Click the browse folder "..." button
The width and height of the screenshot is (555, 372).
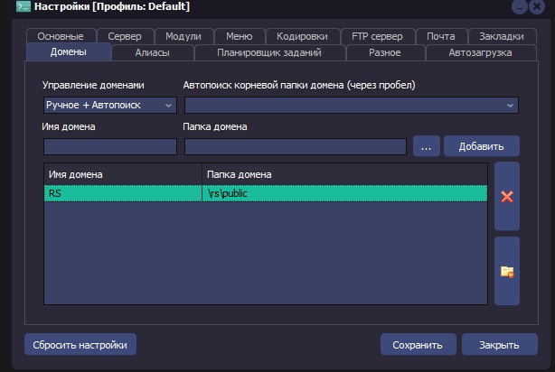[426, 146]
